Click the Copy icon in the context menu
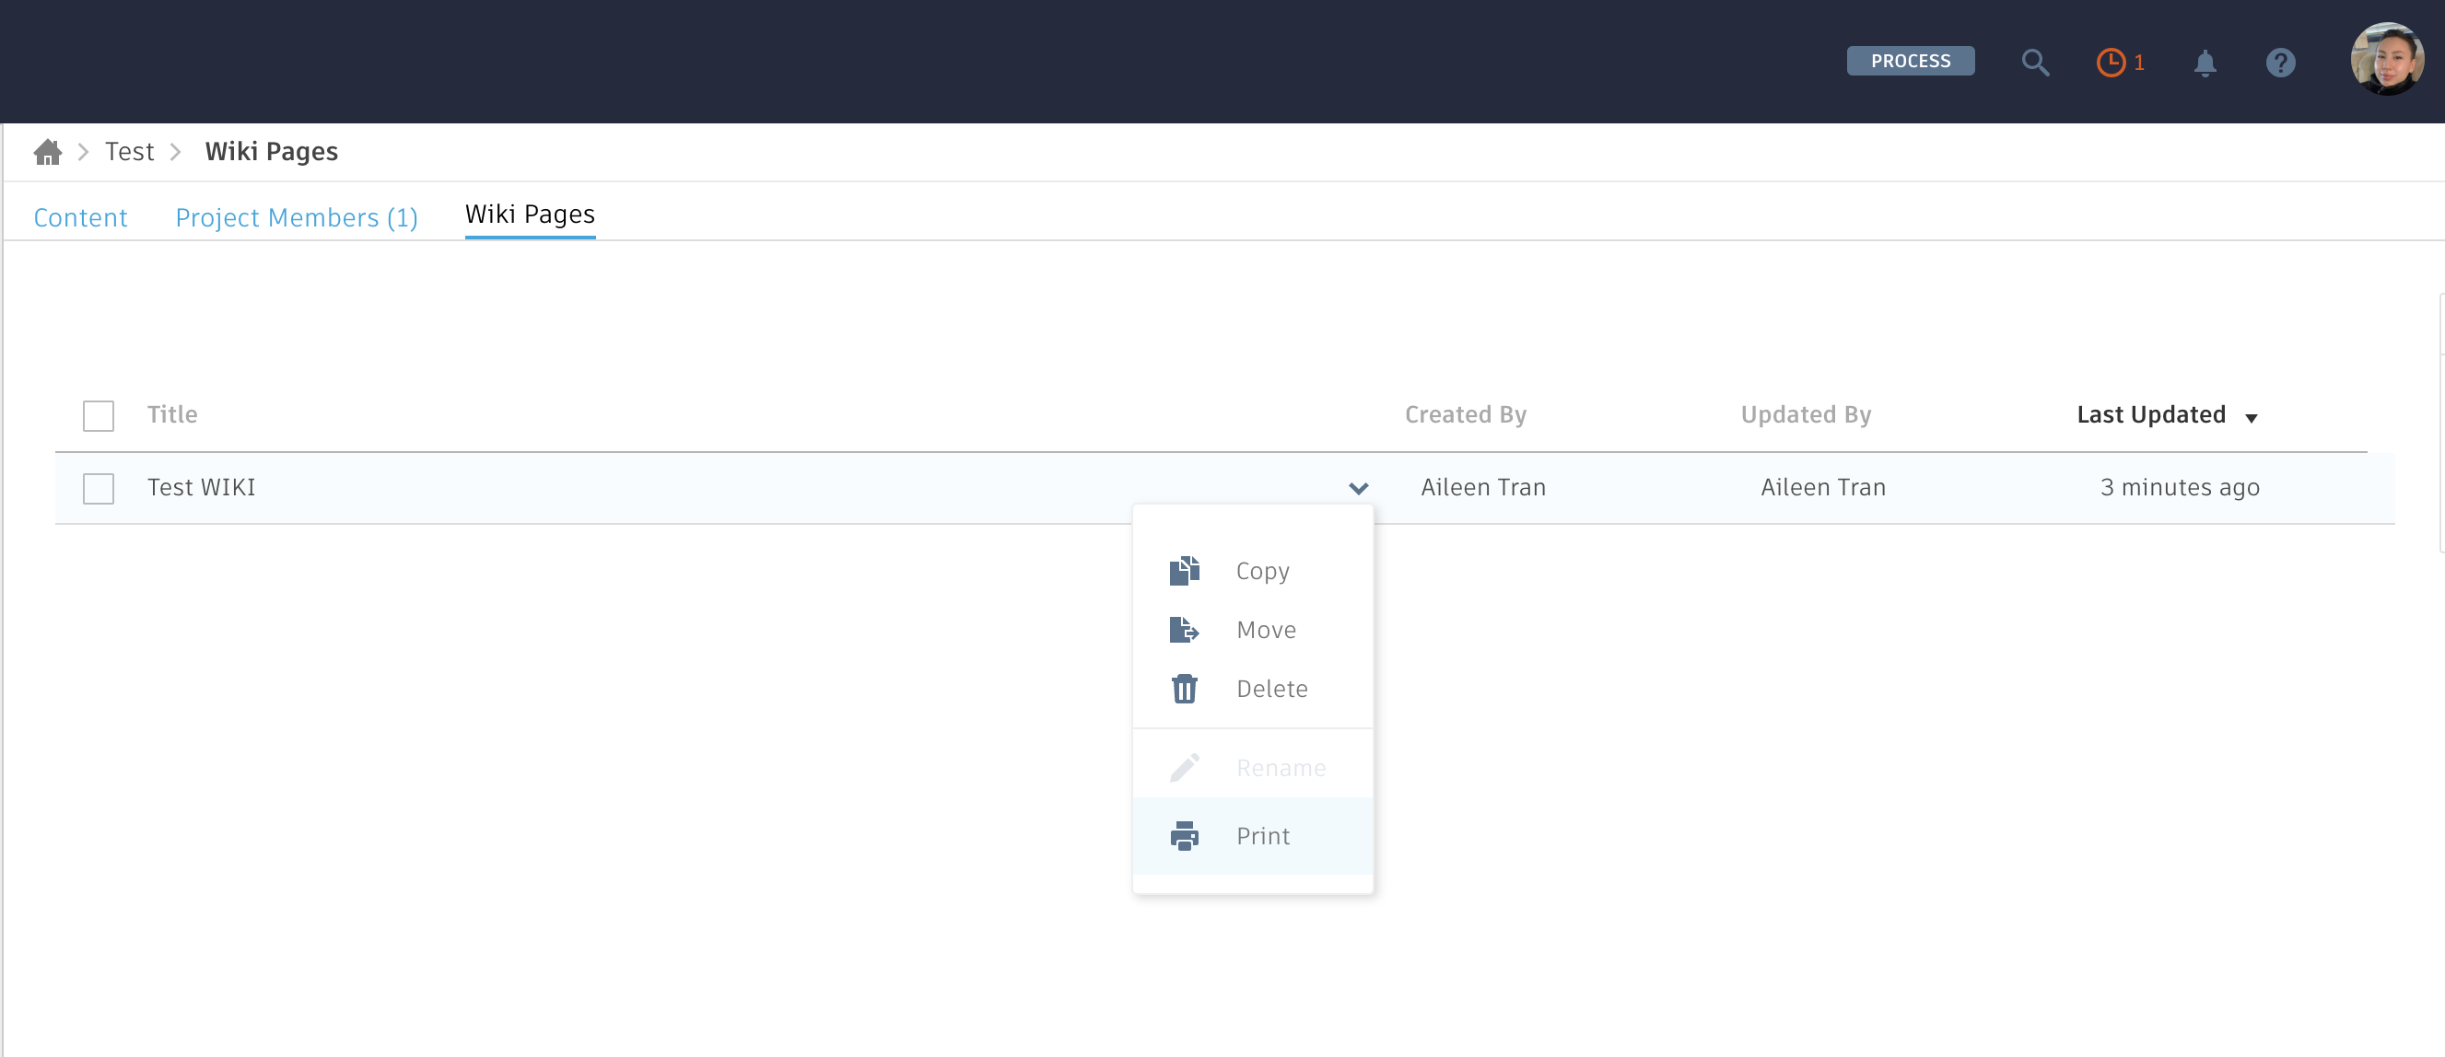The width and height of the screenshot is (2445, 1057). coord(1184,570)
